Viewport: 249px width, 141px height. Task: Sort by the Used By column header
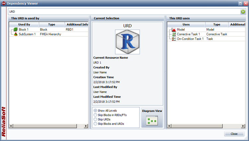pyautogui.click(x=24, y=24)
